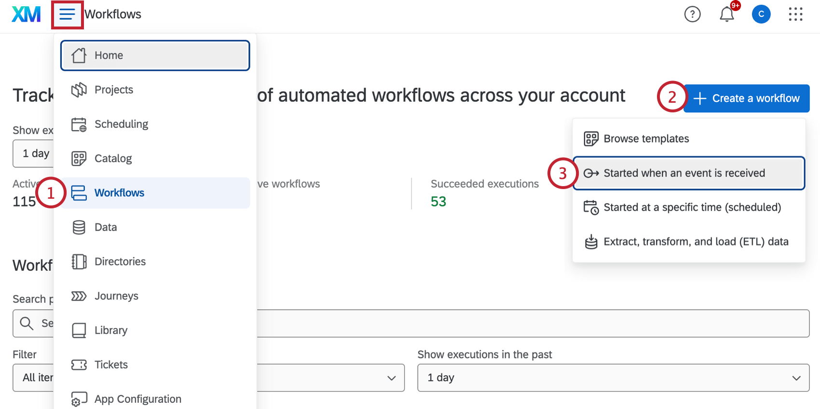Click the Create a workflow button

tap(746, 98)
